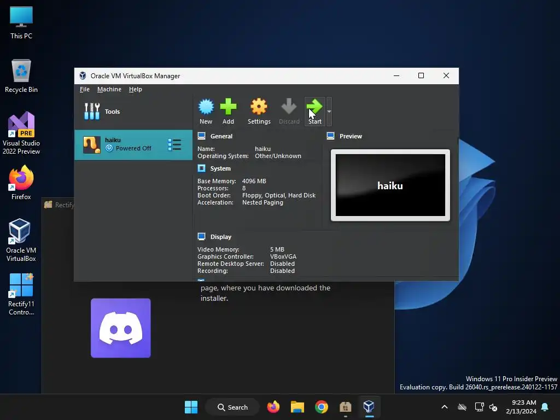Click the Add machine green plus icon

click(228, 112)
